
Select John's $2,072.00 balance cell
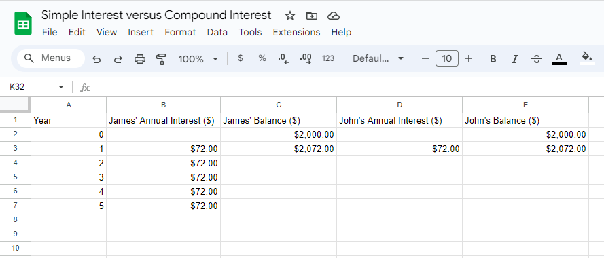click(525, 149)
